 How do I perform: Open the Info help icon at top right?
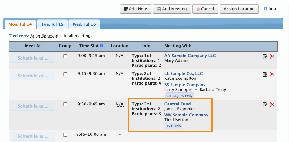[x=265, y=9]
